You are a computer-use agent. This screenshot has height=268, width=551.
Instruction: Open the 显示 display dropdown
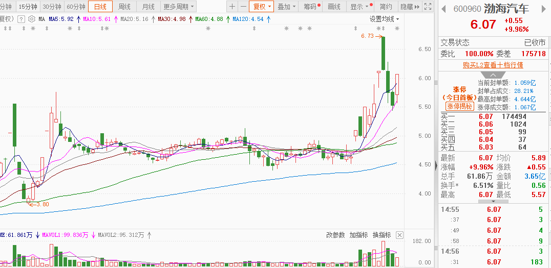point(359,6)
